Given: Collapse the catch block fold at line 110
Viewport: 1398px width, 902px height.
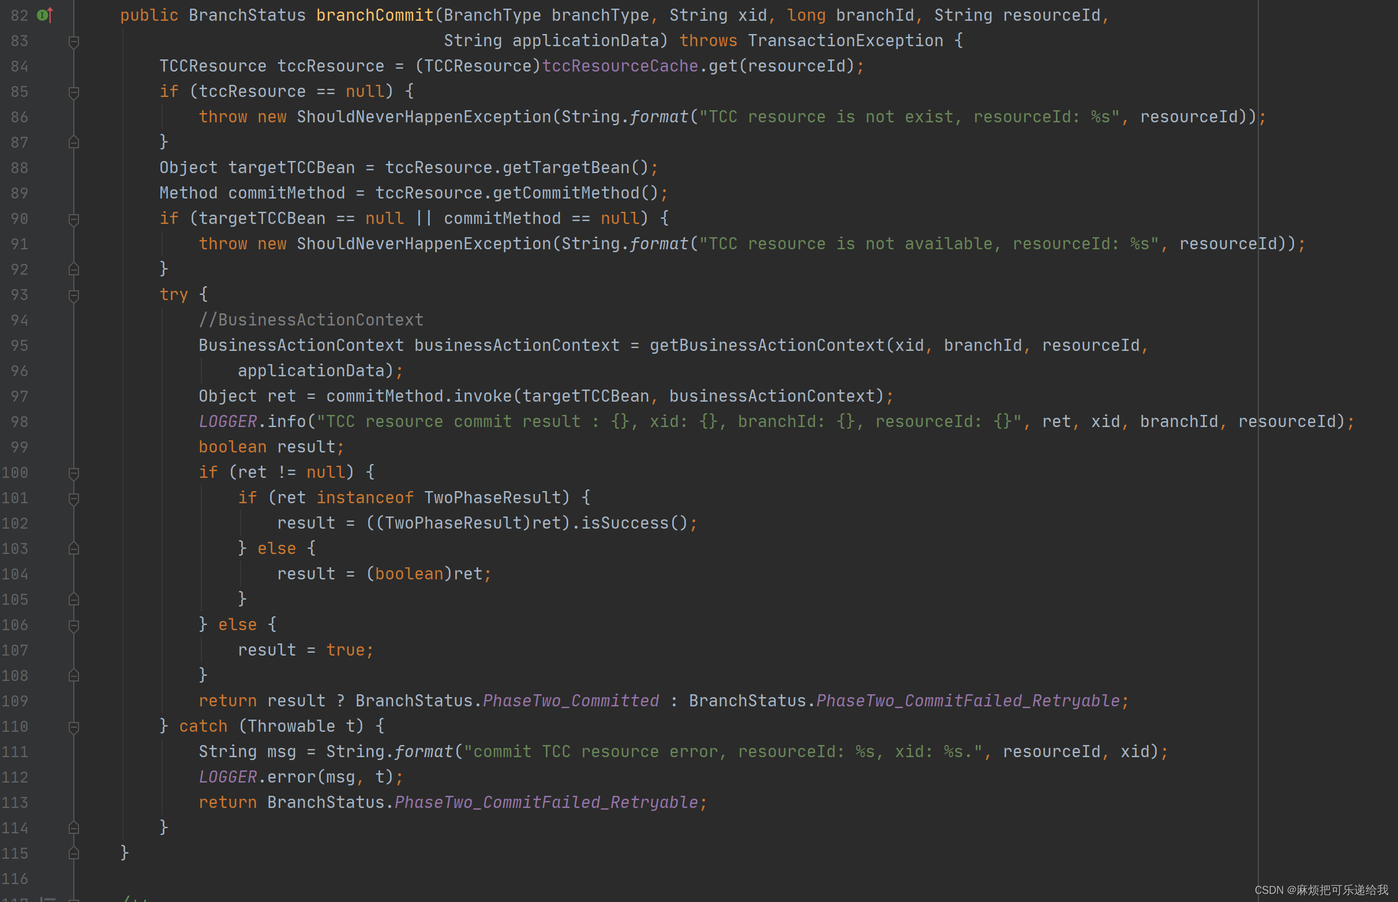Looking at the screenshot, I should tap(74, 728).
